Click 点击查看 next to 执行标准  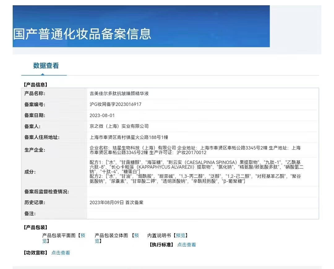click(x=186, y=245)
